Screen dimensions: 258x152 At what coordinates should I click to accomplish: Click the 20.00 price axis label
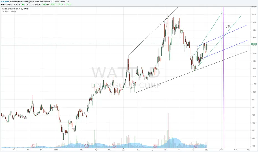[254, 15]
